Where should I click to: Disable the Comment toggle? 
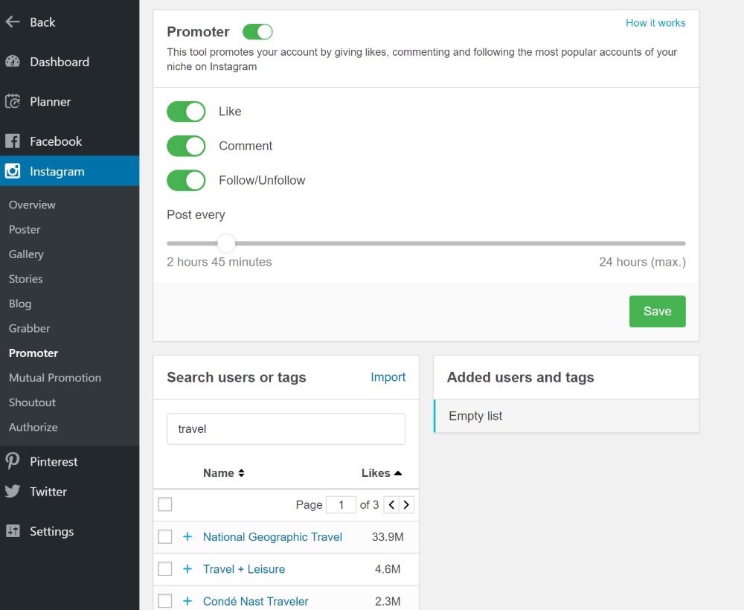tap(186, 146)
